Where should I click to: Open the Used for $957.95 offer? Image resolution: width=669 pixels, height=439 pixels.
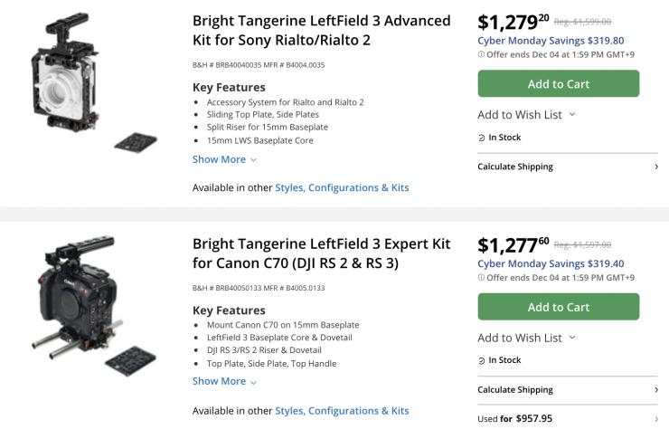coord(515,419)
